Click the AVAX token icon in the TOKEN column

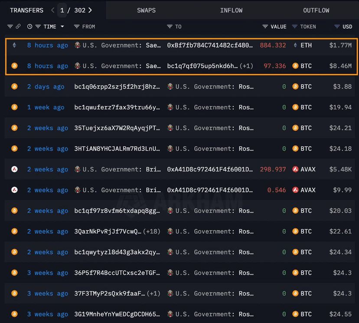pyautogui.click(x=295, y=169)
